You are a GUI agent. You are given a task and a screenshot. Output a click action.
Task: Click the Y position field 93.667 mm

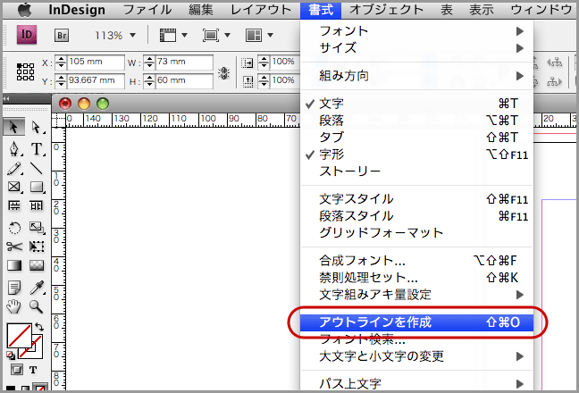point(96,80)
